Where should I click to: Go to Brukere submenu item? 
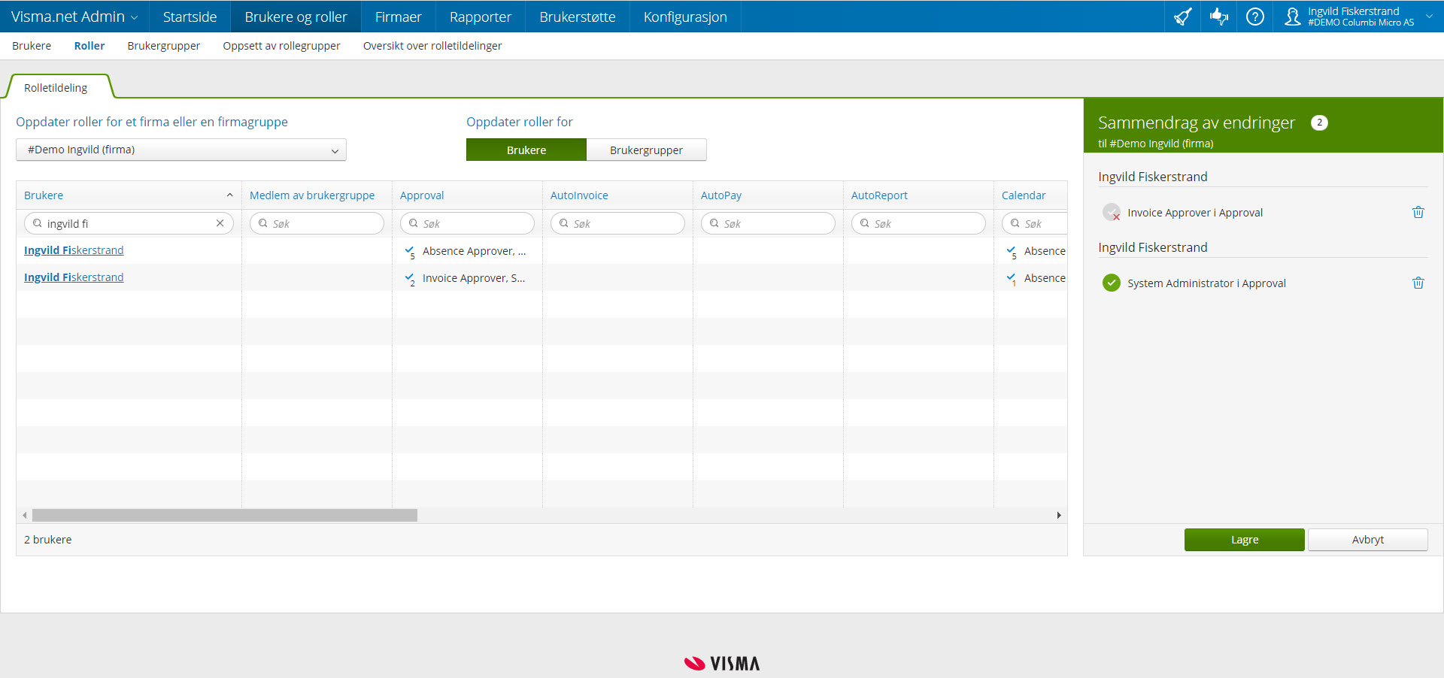click(32, 46)
